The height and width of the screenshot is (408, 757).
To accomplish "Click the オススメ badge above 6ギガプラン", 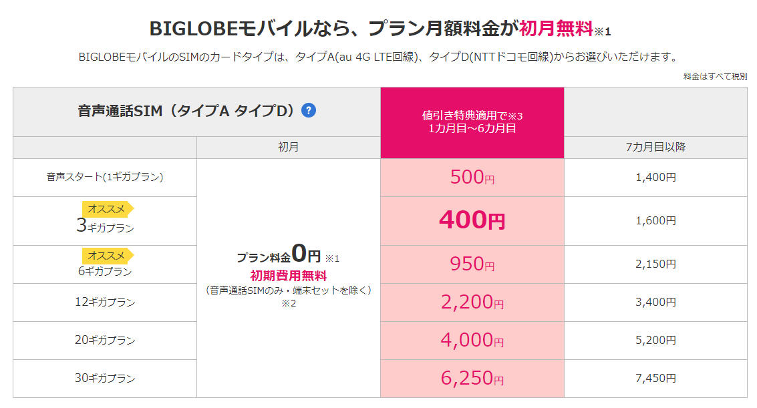I will coord(108,256).
